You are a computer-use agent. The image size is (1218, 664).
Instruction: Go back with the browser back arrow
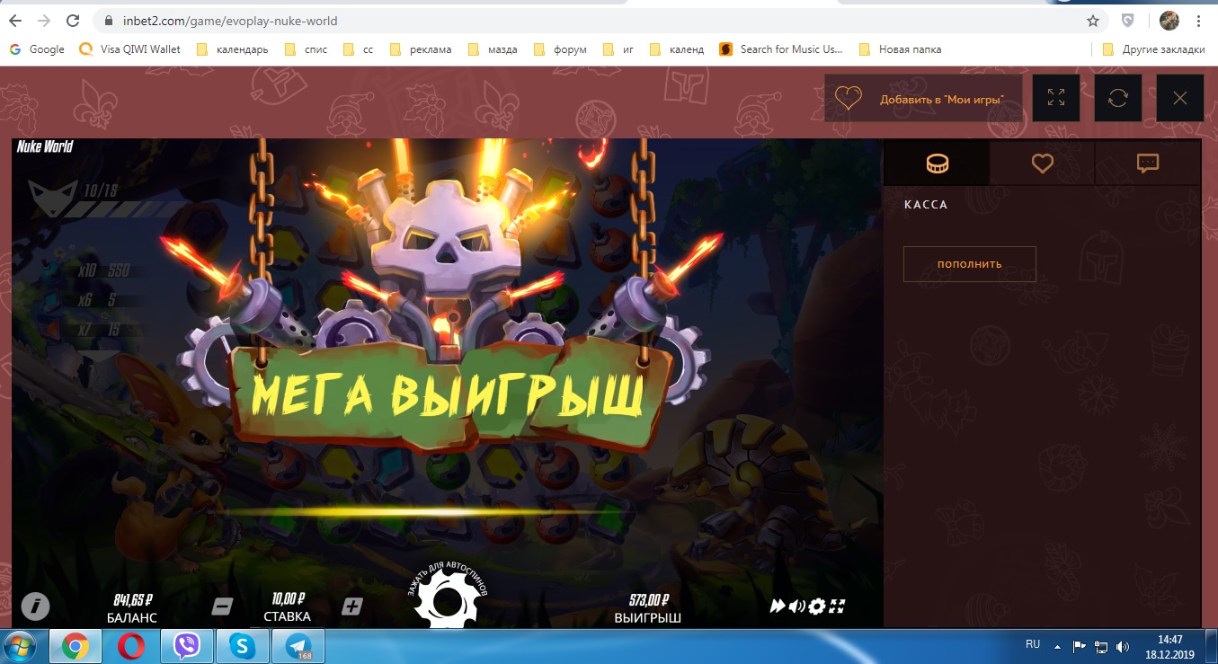[x=17, y=20]
